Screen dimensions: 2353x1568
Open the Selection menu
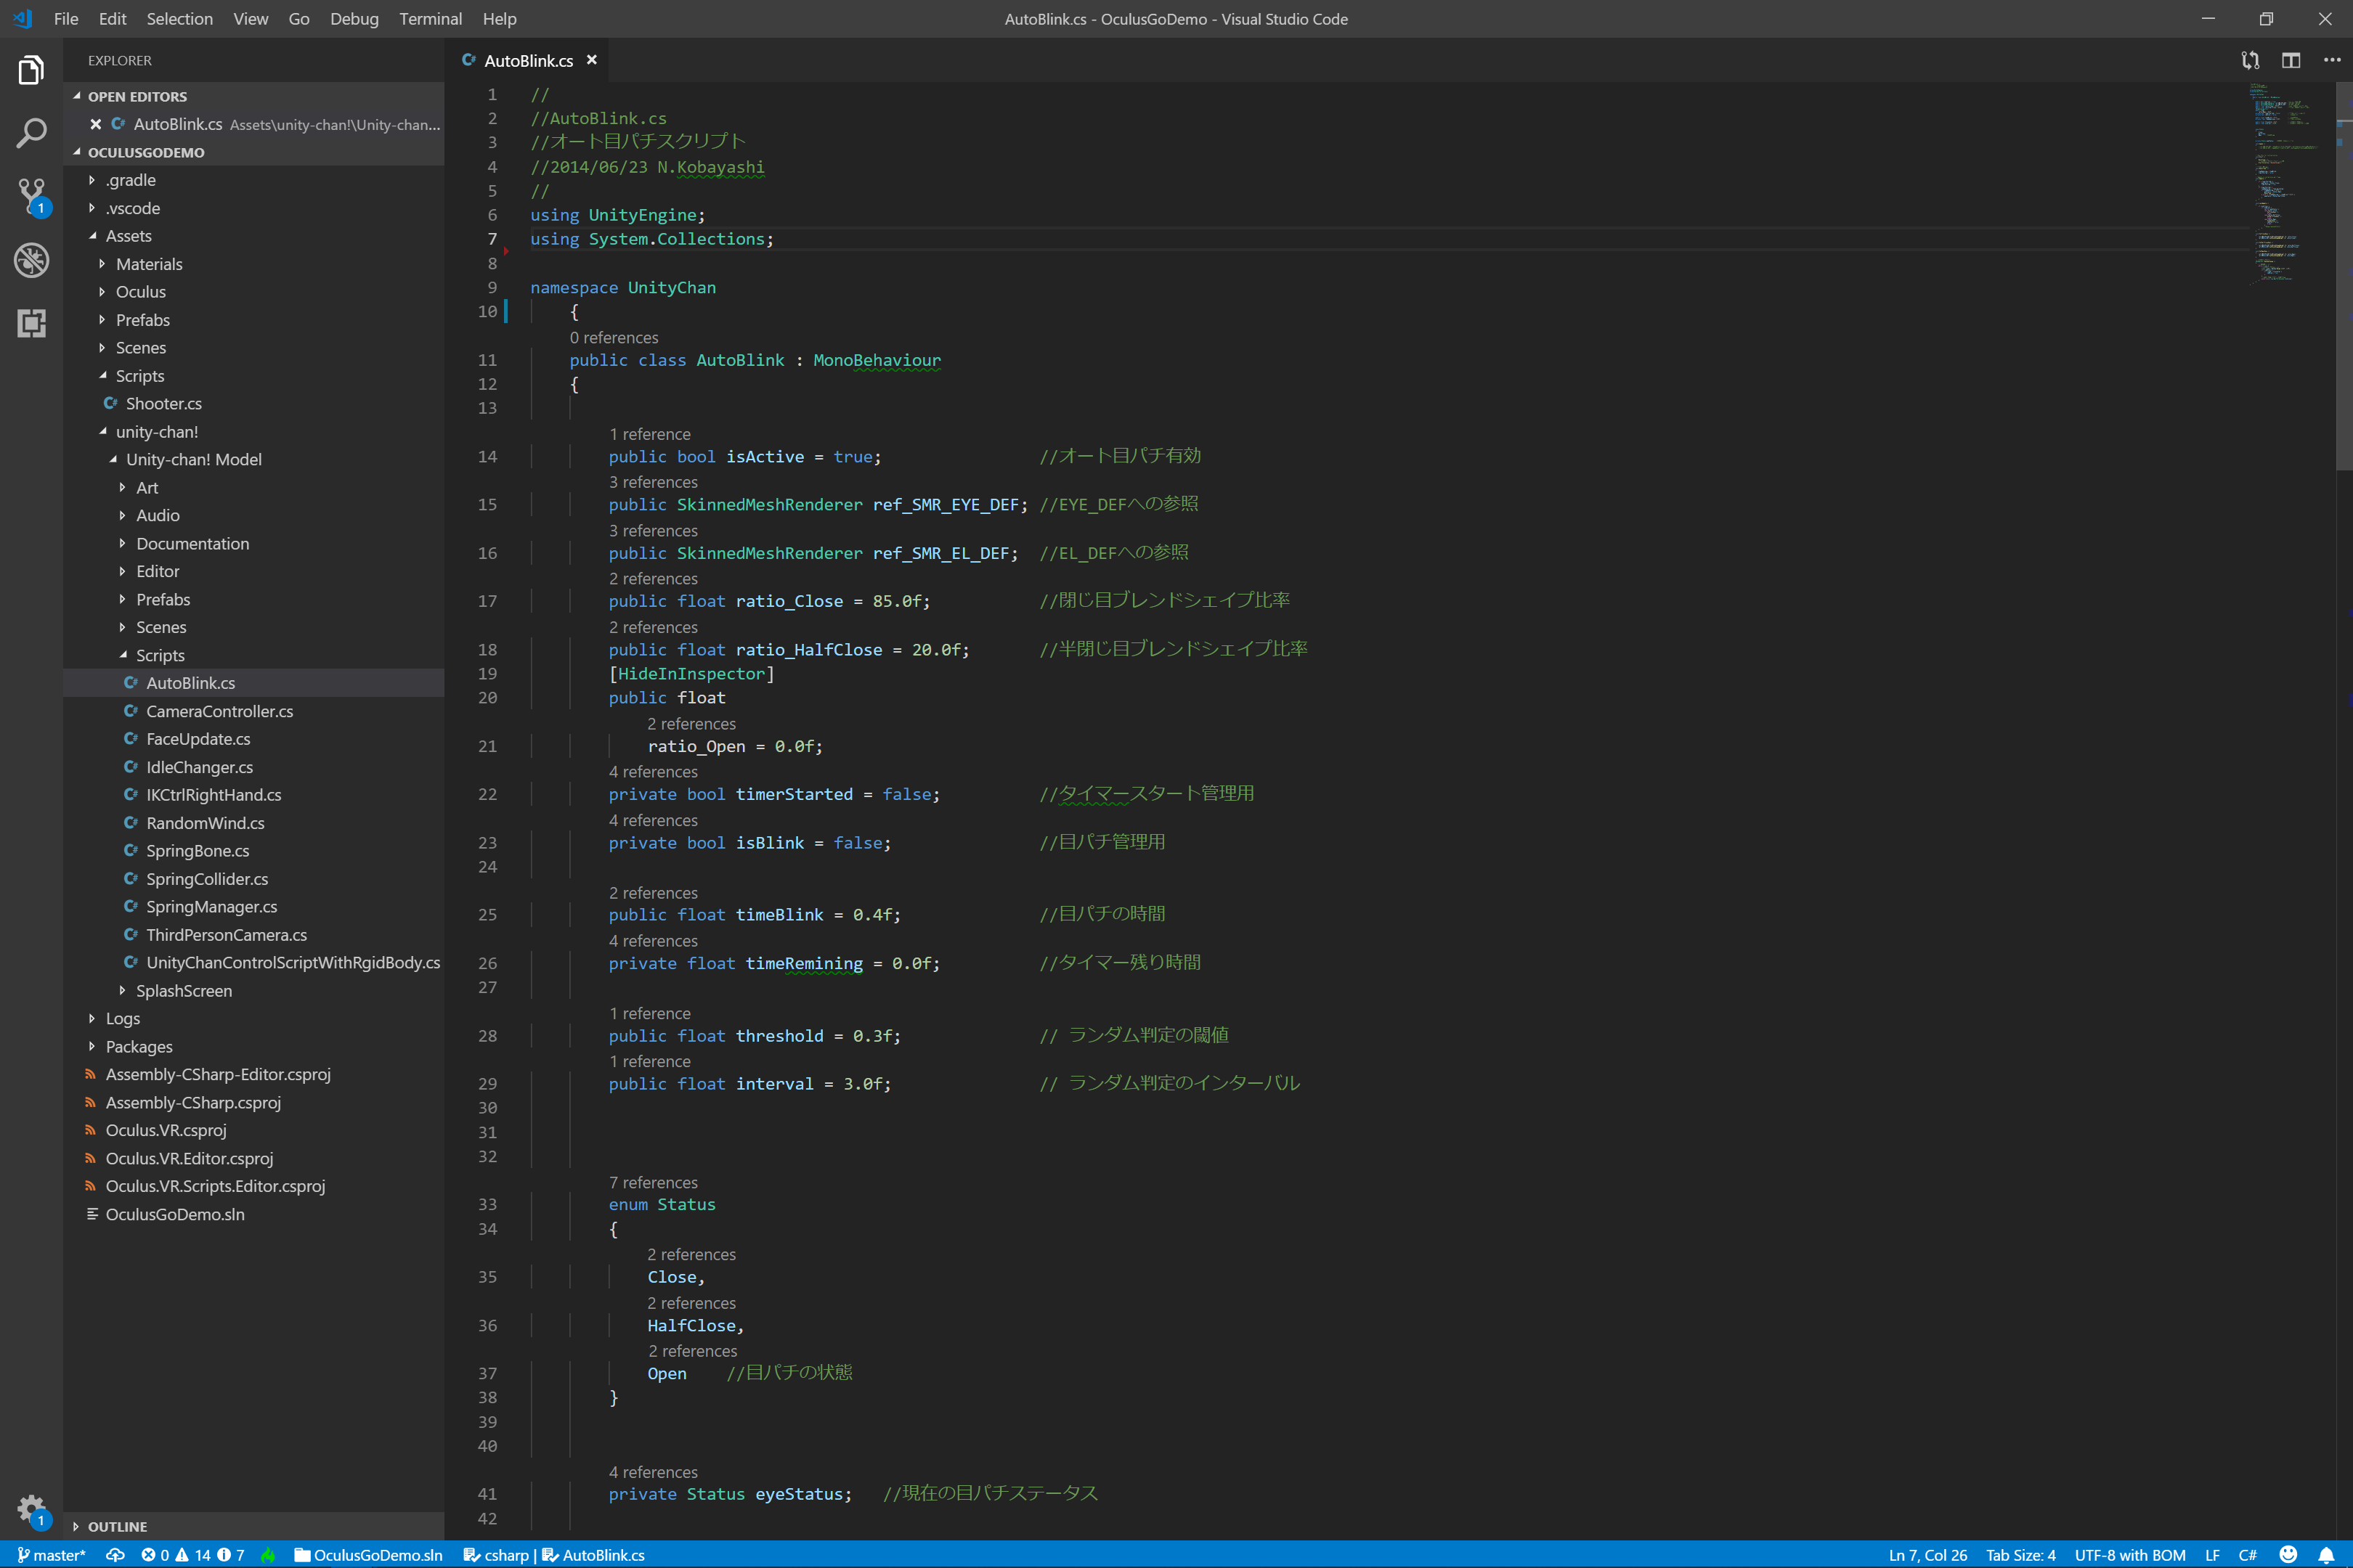pos(179,19)
